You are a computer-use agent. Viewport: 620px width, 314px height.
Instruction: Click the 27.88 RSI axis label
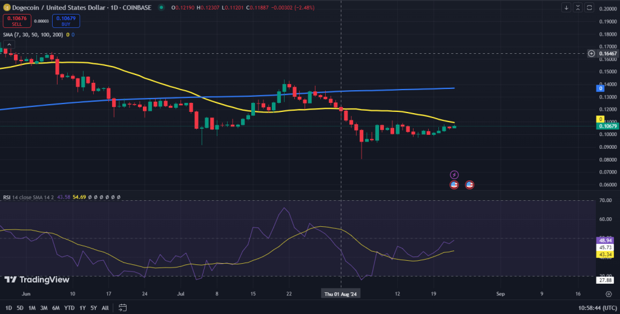(605, 280)
